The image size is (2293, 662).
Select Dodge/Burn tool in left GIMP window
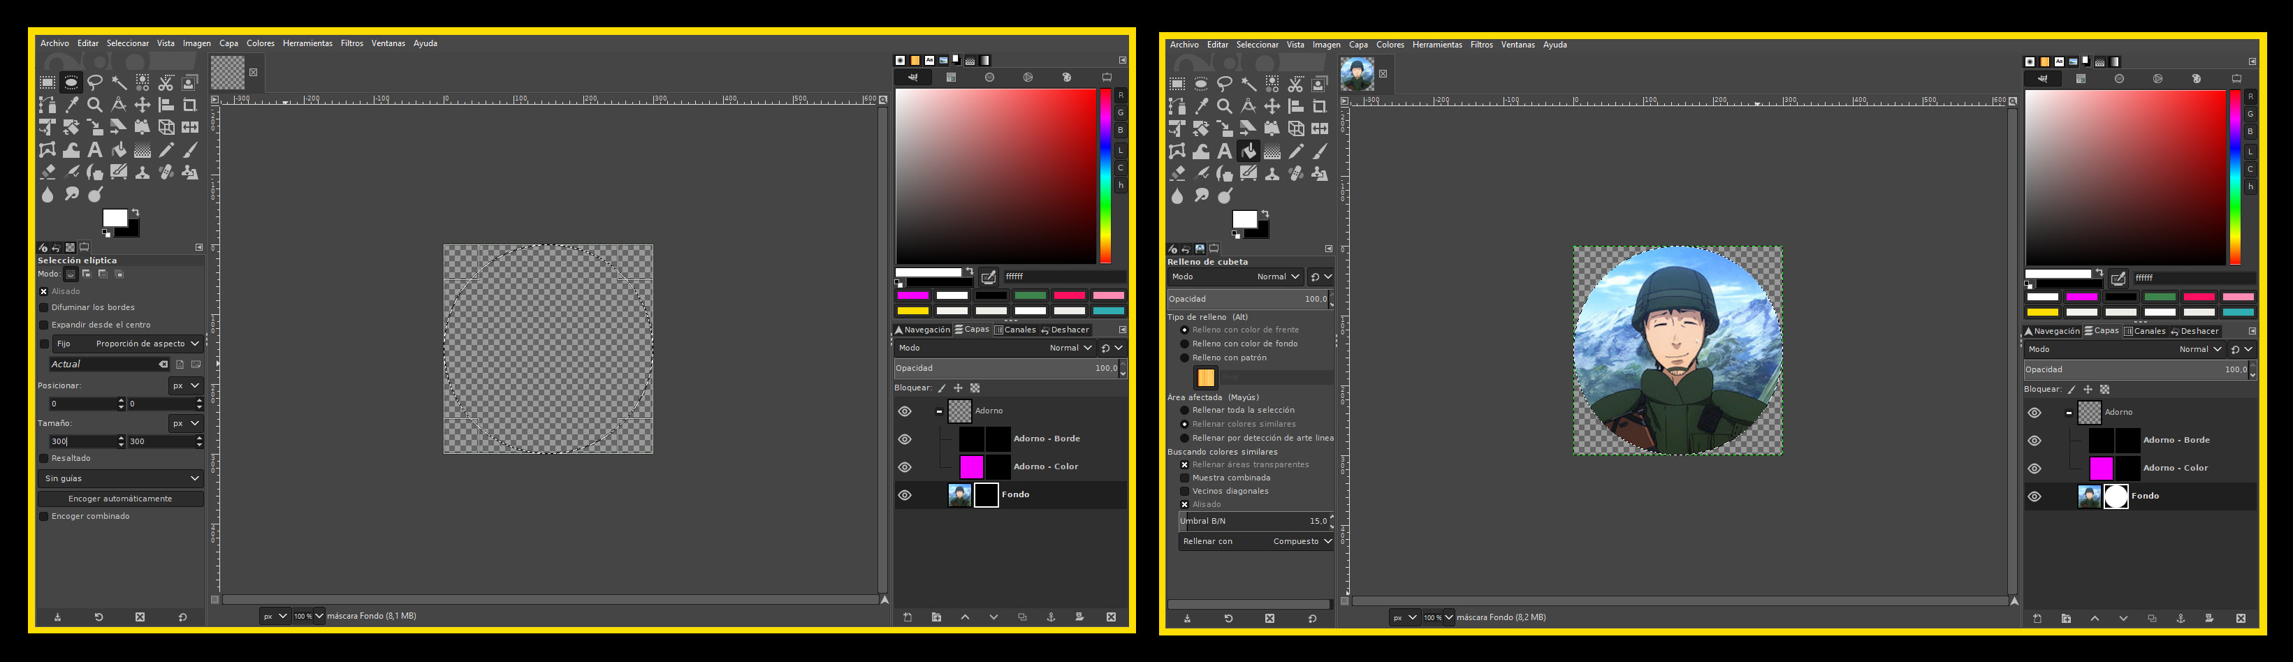click(95, 194)
